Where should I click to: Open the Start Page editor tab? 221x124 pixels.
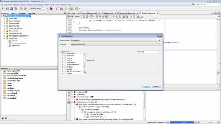point(71,13)
